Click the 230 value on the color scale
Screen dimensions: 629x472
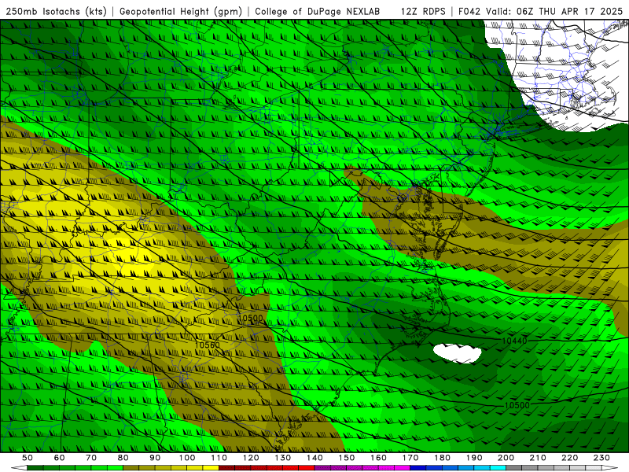601,458
